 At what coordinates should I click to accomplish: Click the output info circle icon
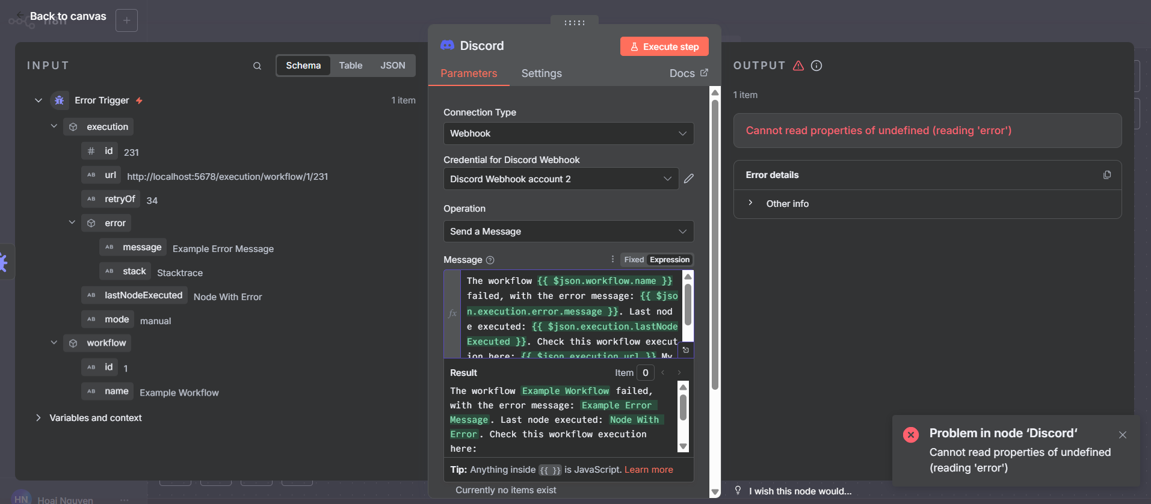pyautogui.click(x=816, y=66)
